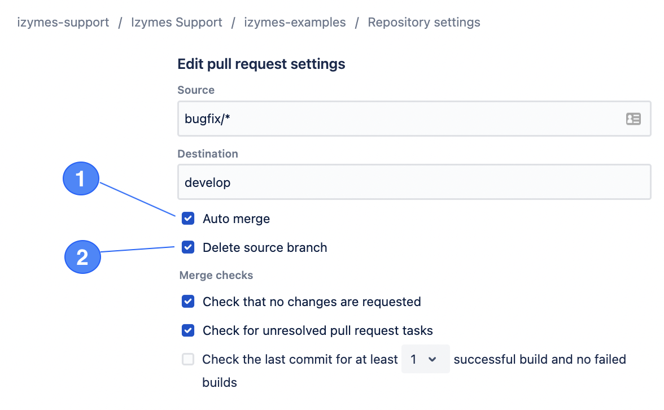Toggle the unresolved pull request tasks checkbox
664x410 pixels.
click(x=188, y=330)
